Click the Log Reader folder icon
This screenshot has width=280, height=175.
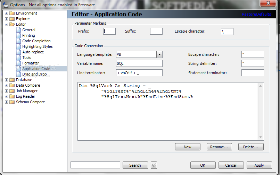coord(12,96)
